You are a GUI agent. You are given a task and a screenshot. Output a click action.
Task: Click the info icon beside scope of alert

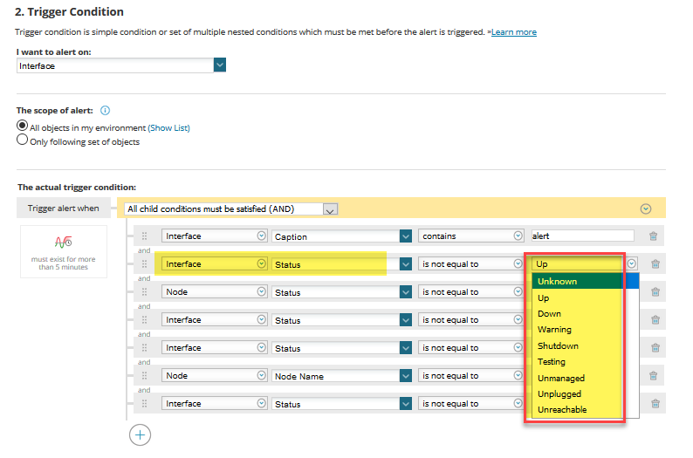click(x=105, y=111)
